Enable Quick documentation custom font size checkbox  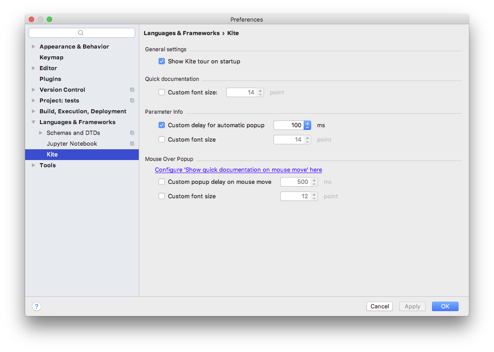tap(162, 93)
